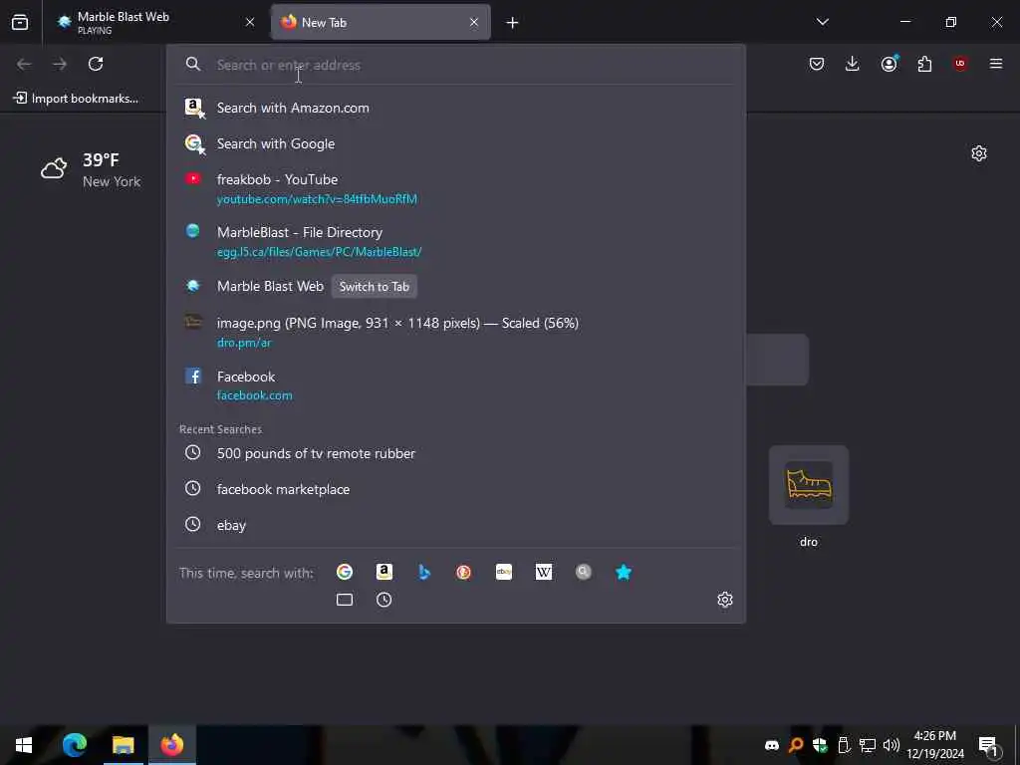Reload the current page
This screenshot has height=765, width=1020.
tap(96, 64)
